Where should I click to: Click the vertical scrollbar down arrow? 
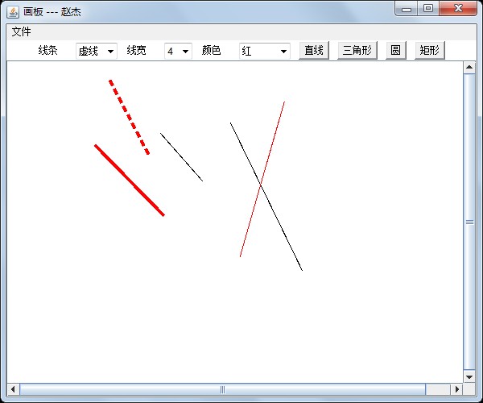pos(469,376)
